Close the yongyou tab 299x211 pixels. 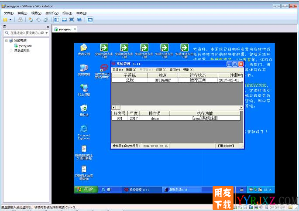[75, 29]
